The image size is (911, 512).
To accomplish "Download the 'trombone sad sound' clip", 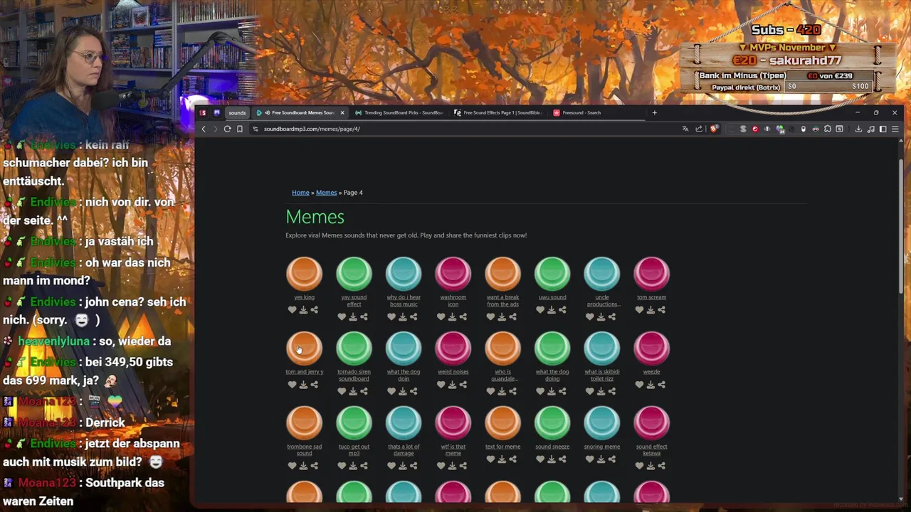I will pos(303,466).
